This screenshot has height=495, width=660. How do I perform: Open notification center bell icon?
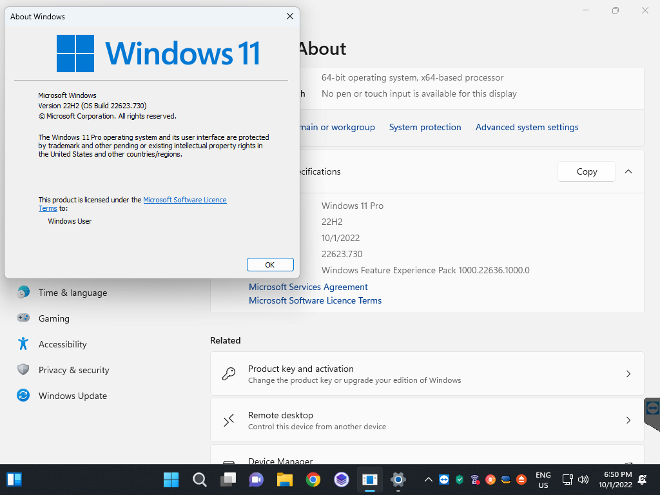click(643, 480)
